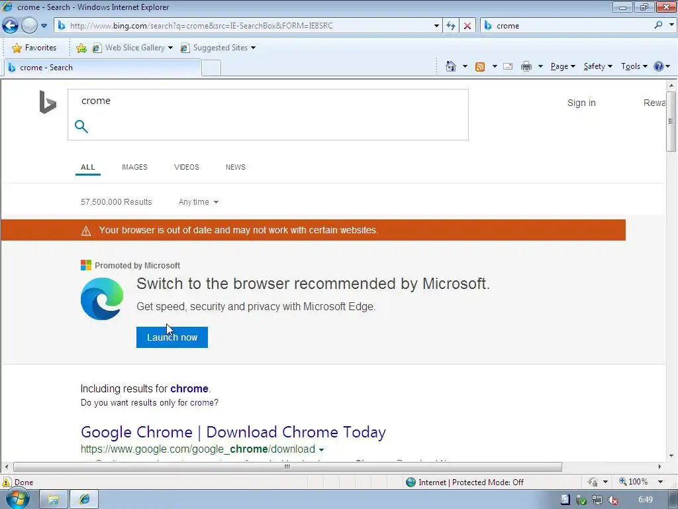Open the recent pages dropdown arrow
Image resolution: width=678 pixels, height=509 pixels.
click(44, 26)
